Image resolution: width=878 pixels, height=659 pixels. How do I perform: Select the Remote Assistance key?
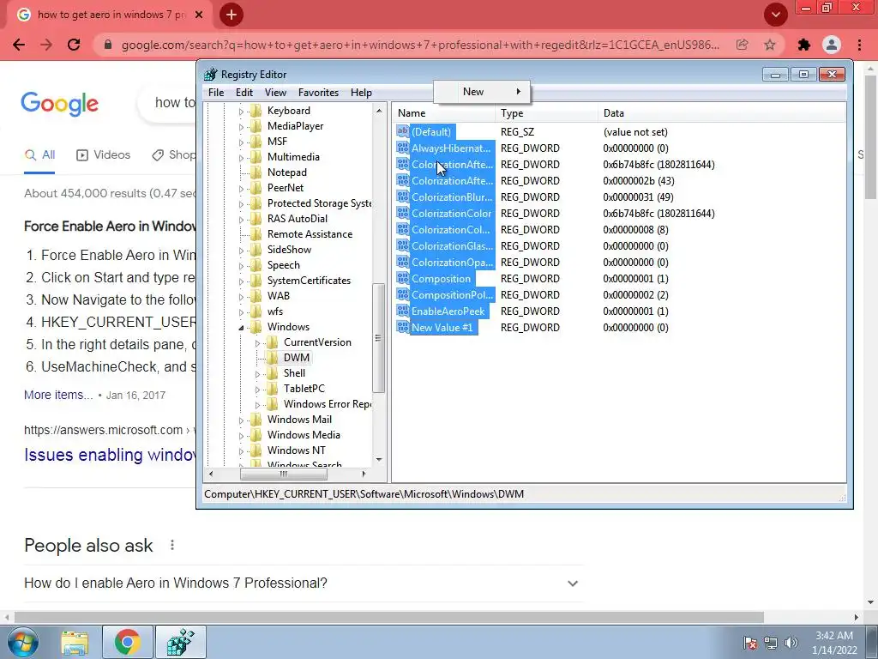310,234
